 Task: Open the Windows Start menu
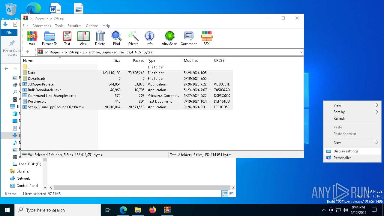tap(7, 210)
